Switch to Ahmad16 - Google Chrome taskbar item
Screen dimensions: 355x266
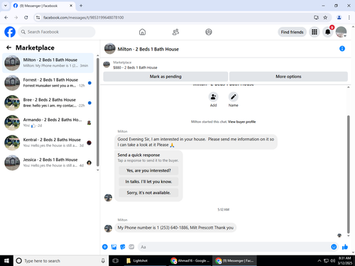tap(190, 260)
